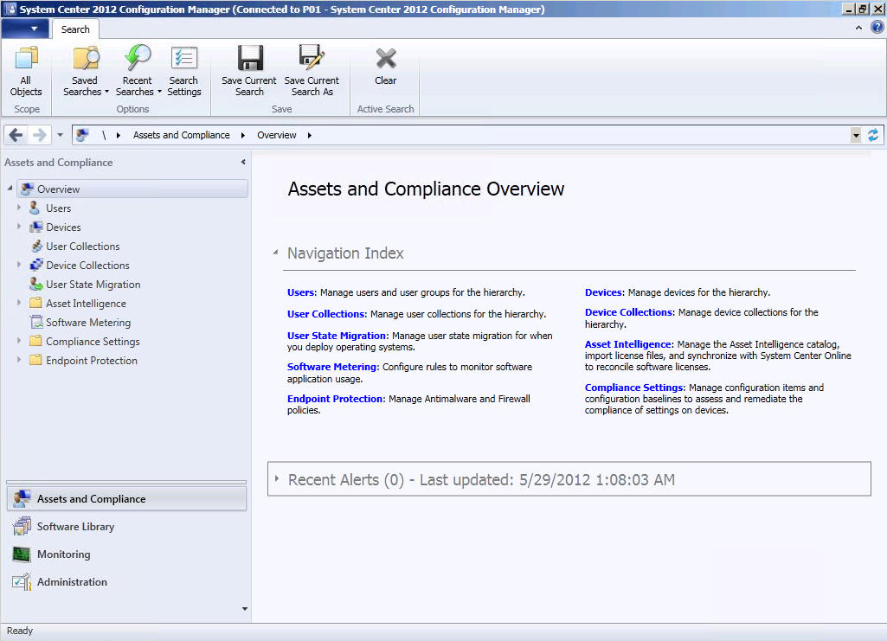Open dropdown arrow after Overview breadcrumb
Image resolution: width=887 pixels, height=641 pixels.
[310, 135]
